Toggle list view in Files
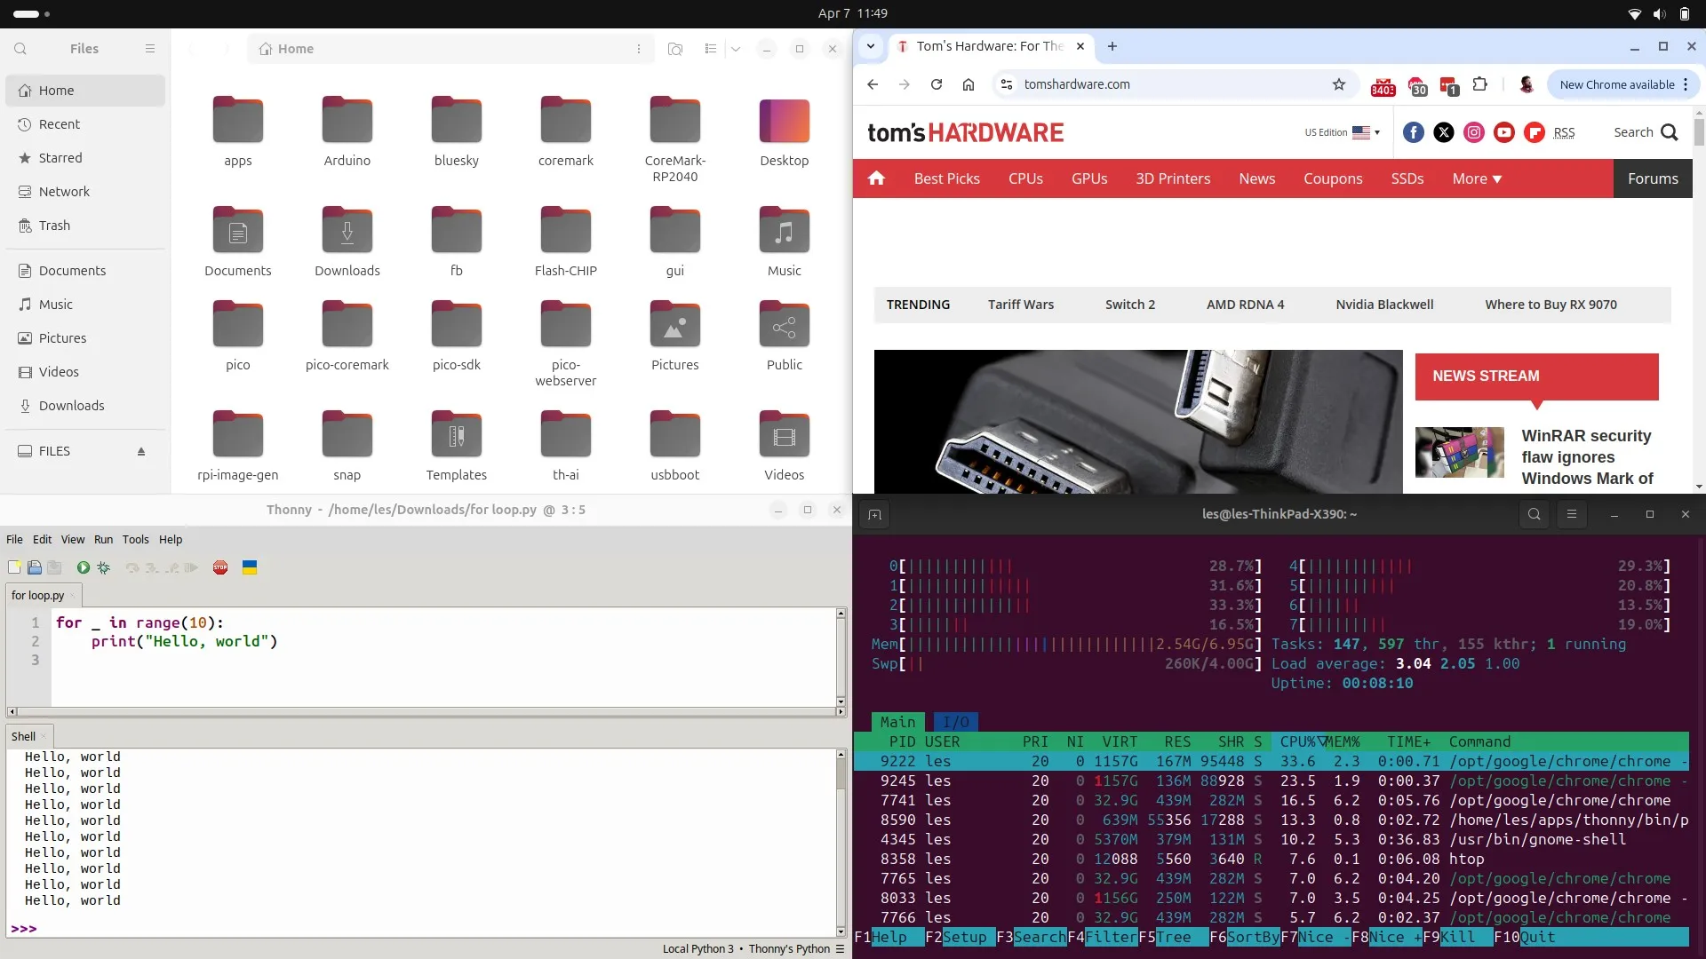This screenshot has width=1706, height=959. [710, 49]
